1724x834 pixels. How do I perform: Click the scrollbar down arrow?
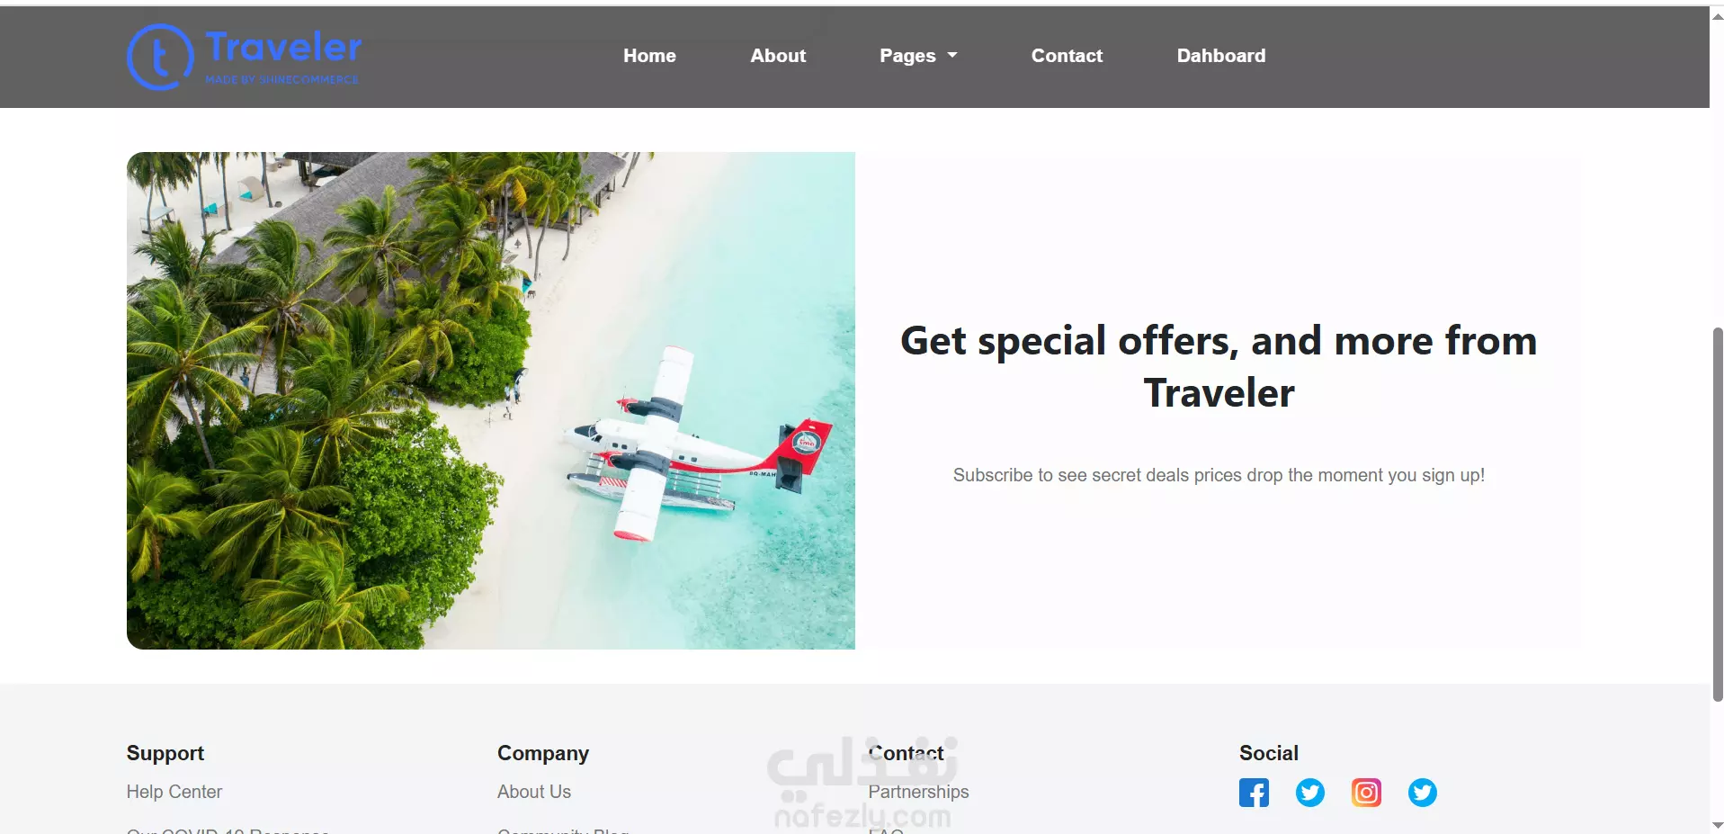(x=1717, y=825)
